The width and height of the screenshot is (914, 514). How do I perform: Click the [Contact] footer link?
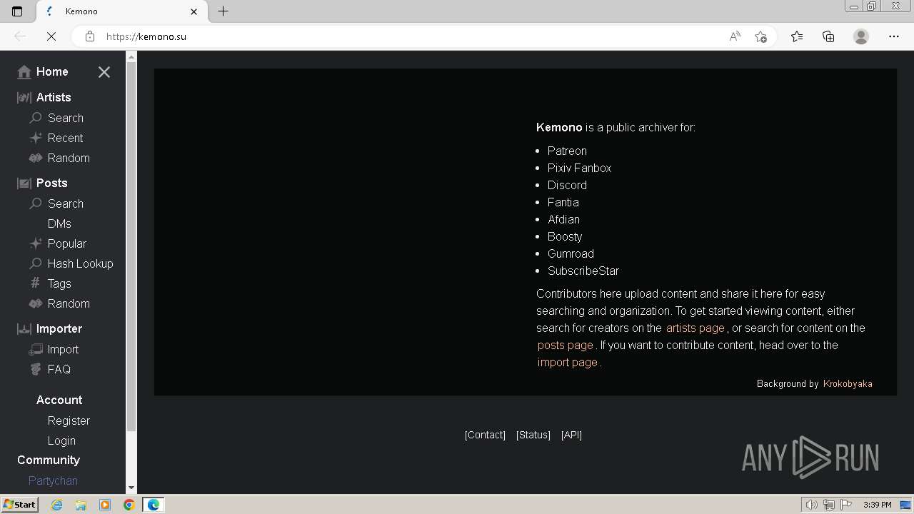(485, 435)
